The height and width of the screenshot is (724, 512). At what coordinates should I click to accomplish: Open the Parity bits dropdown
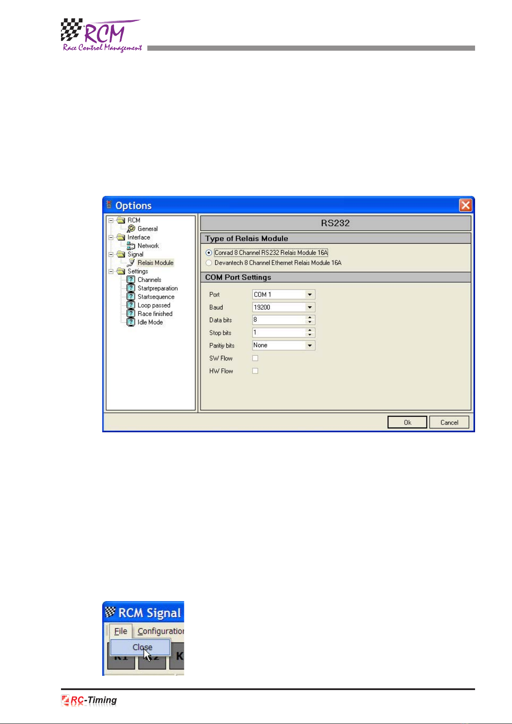310,345
